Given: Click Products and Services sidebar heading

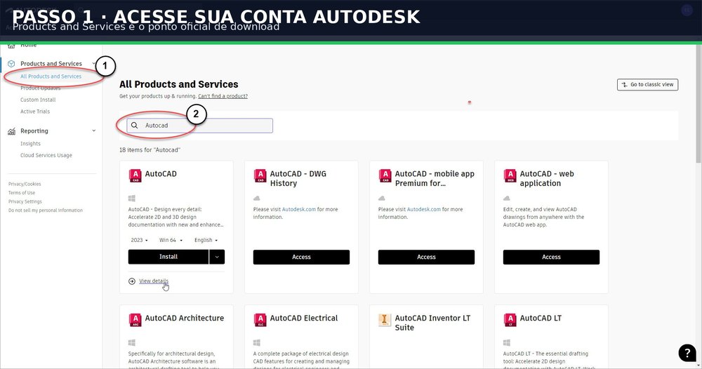Looking at the screenshot, I should pyautogui.click(x=51, y=64).
